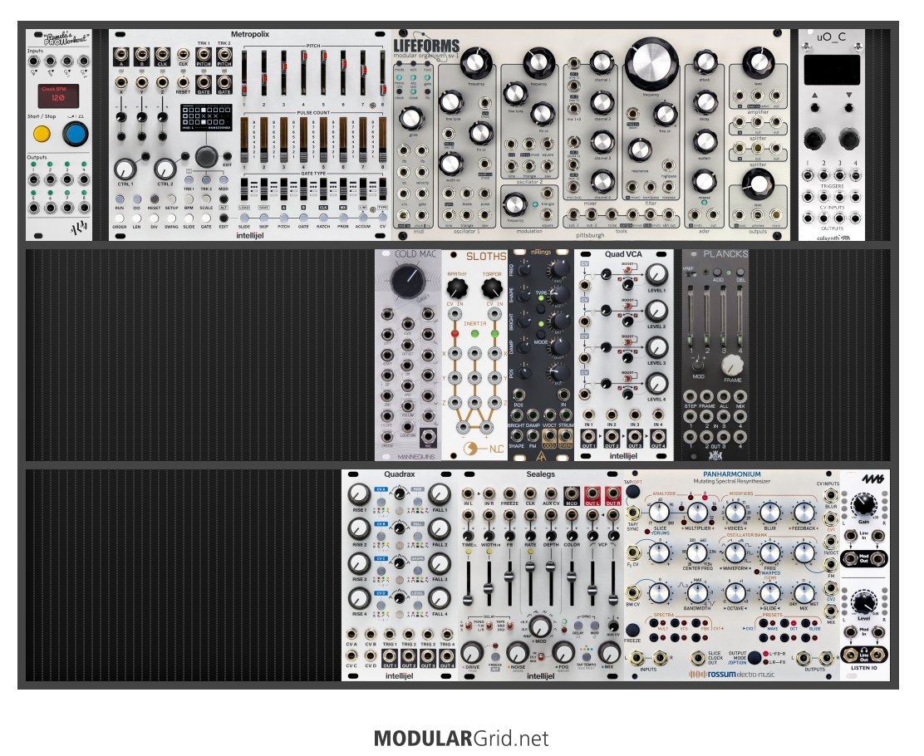Click the Metropolix ACCUM stage button

362,218
